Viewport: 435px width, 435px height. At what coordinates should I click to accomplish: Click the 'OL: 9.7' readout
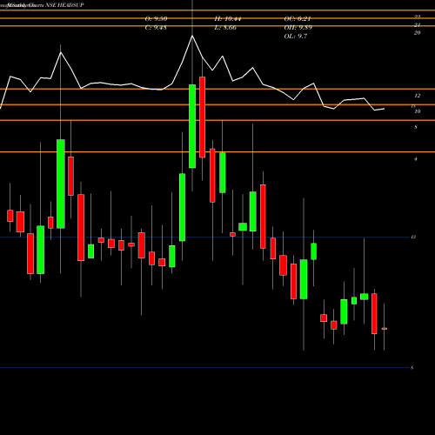(296, 37)
